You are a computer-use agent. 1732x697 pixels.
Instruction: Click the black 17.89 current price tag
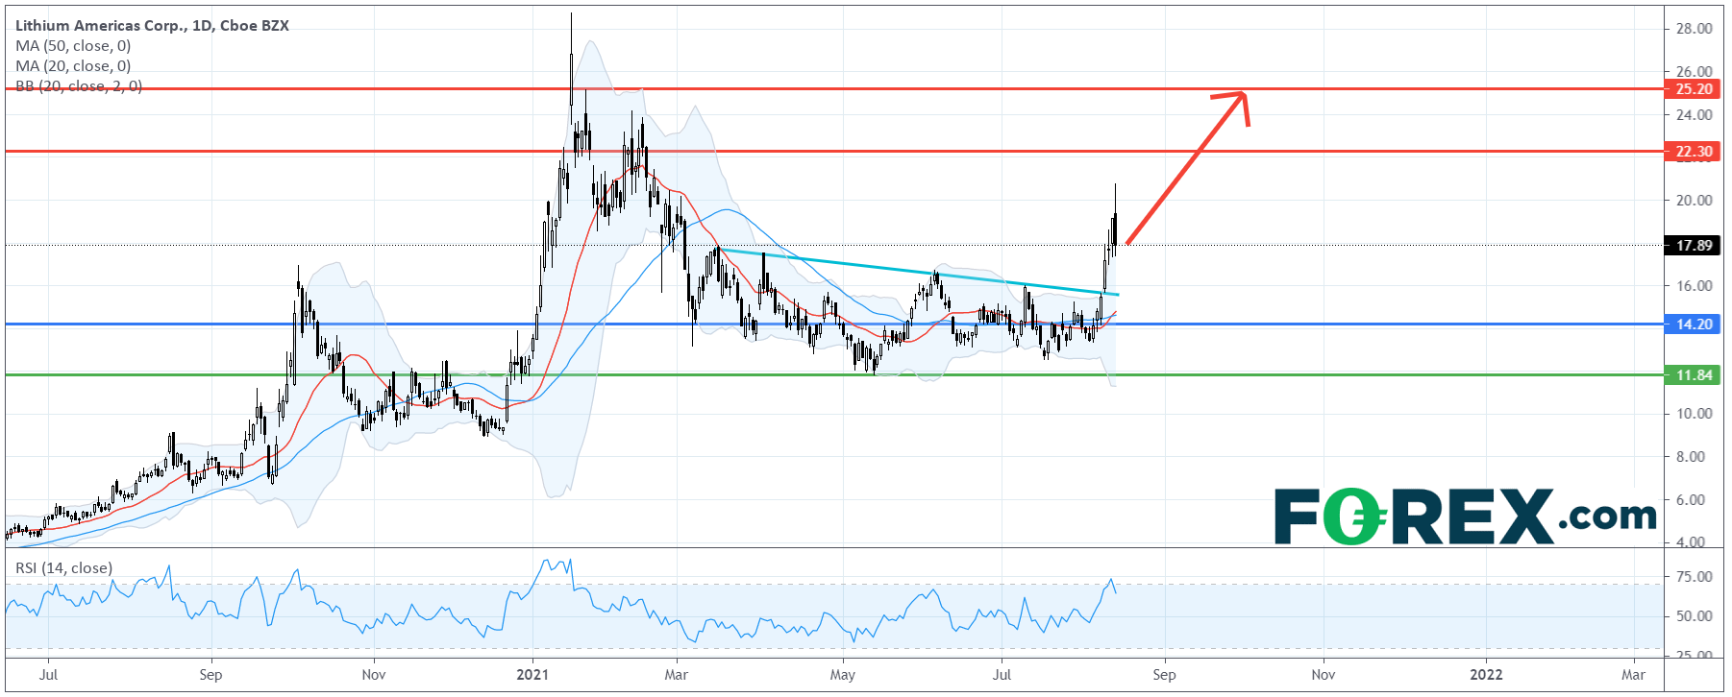pos(1693,246)
